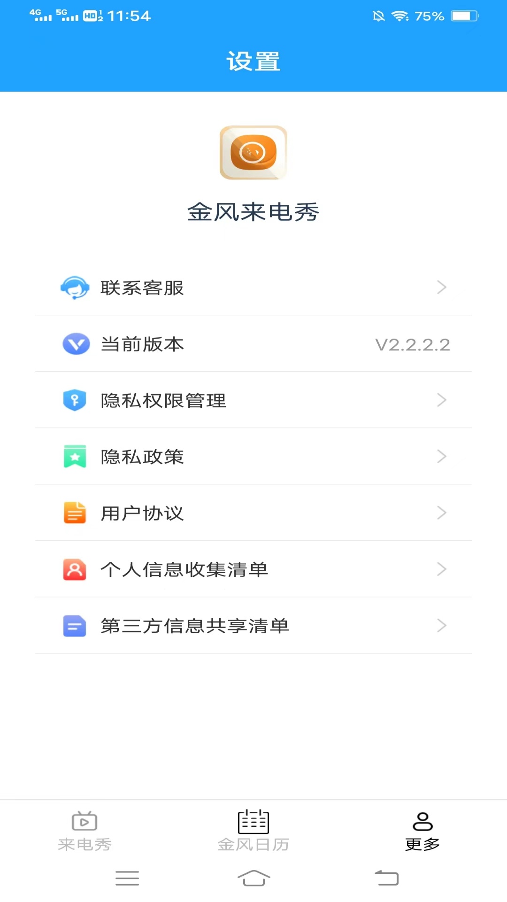Expand 隐私权限管理 via right chevron
Image resolution: width=507 pixels, height=902 pixels.
pyautogui.click(x=441, y=400)
